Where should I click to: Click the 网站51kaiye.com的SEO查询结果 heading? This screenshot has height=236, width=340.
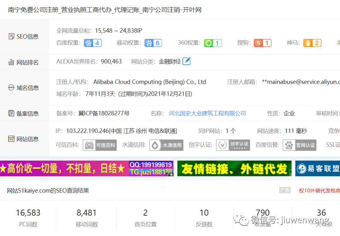coord(48,190)
